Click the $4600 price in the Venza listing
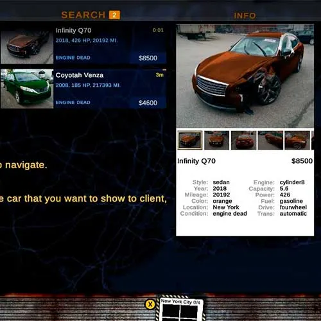The height and width of the screenshot is (321, 321). click(x=148, y=103)
